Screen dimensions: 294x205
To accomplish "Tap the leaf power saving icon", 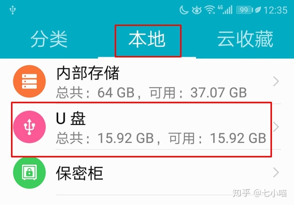I will click(x=258, y=10).
